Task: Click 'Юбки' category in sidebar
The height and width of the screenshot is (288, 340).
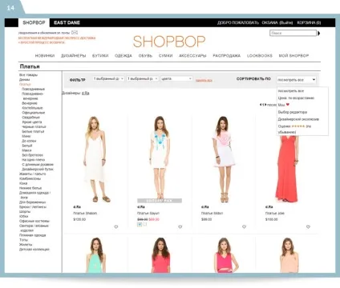Action: tap(23, 216)
